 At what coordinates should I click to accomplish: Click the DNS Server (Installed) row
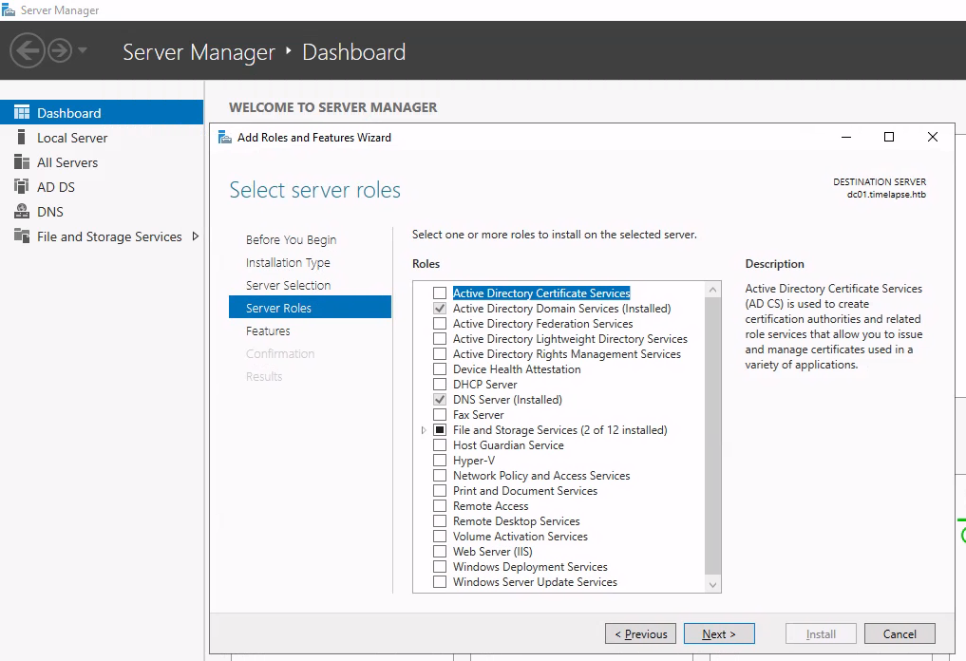pyautogui.click(x=507, y=399)
